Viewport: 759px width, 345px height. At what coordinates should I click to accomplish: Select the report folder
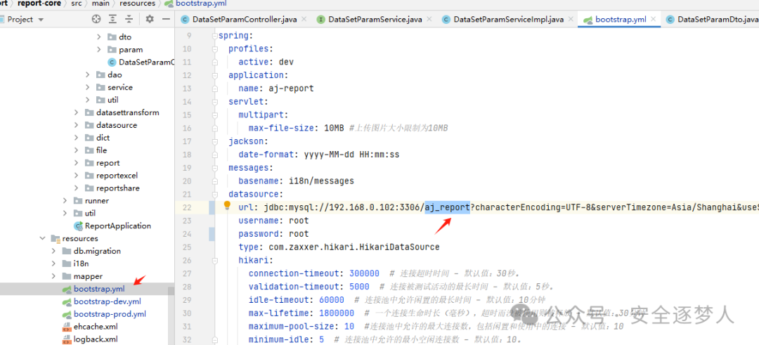(102, 162)
